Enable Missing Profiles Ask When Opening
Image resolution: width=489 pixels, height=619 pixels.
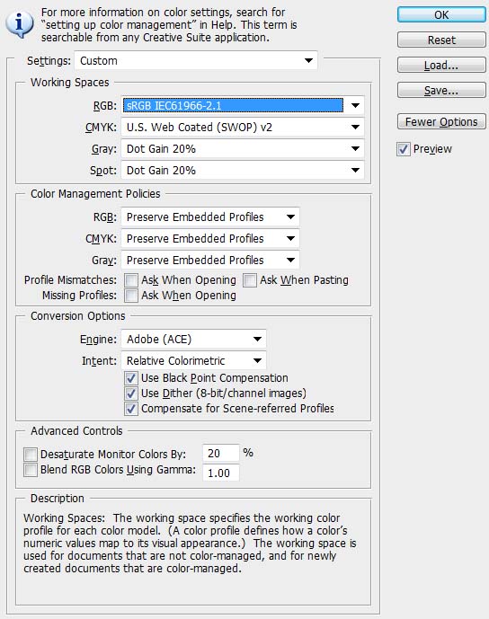click(131, 296)
